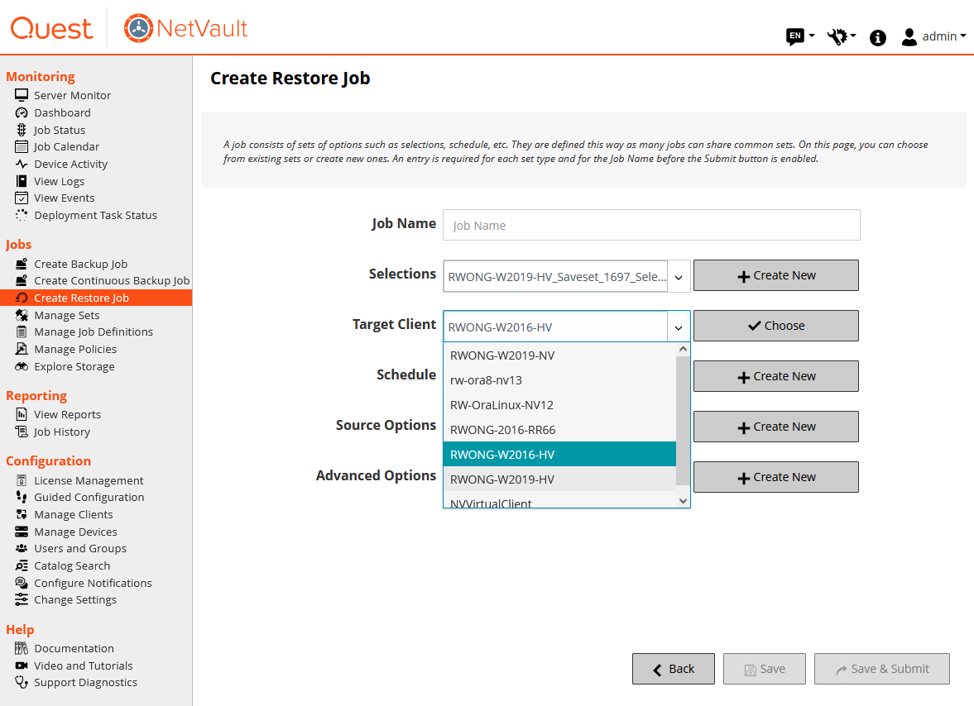Expand the Selections dropdown arrow

678,277
